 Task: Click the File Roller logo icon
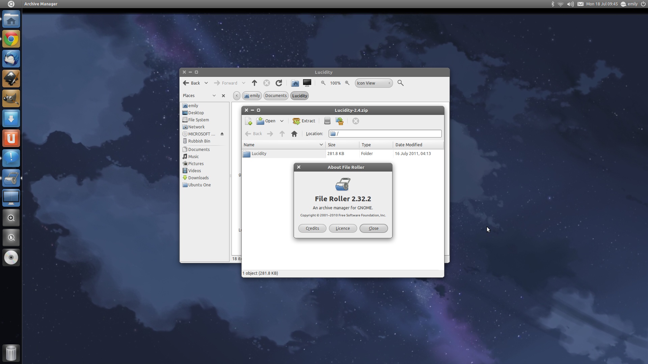[x=343, y=184]
